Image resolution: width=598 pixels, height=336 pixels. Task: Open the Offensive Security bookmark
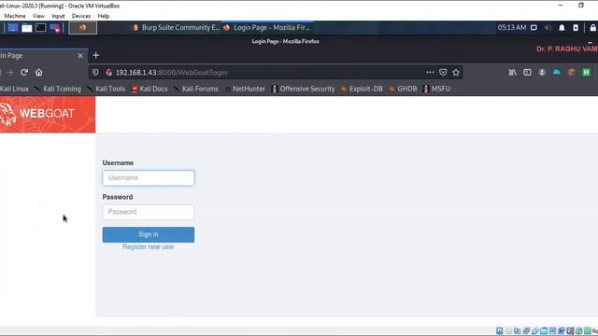point(303,89)
